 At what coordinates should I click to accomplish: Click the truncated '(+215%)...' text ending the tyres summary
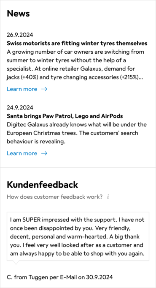click(x=132, y=77)
